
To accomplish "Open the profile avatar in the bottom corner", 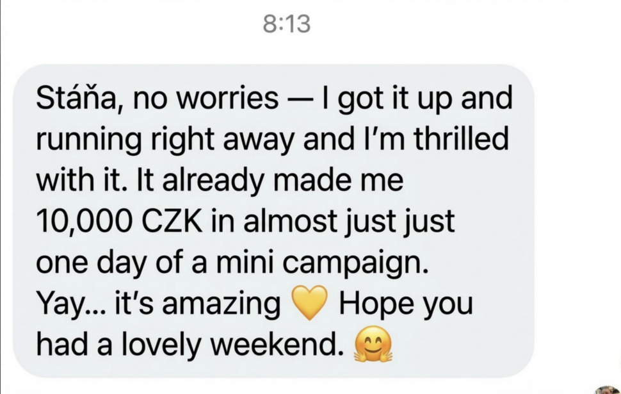I will pos(608,390).
